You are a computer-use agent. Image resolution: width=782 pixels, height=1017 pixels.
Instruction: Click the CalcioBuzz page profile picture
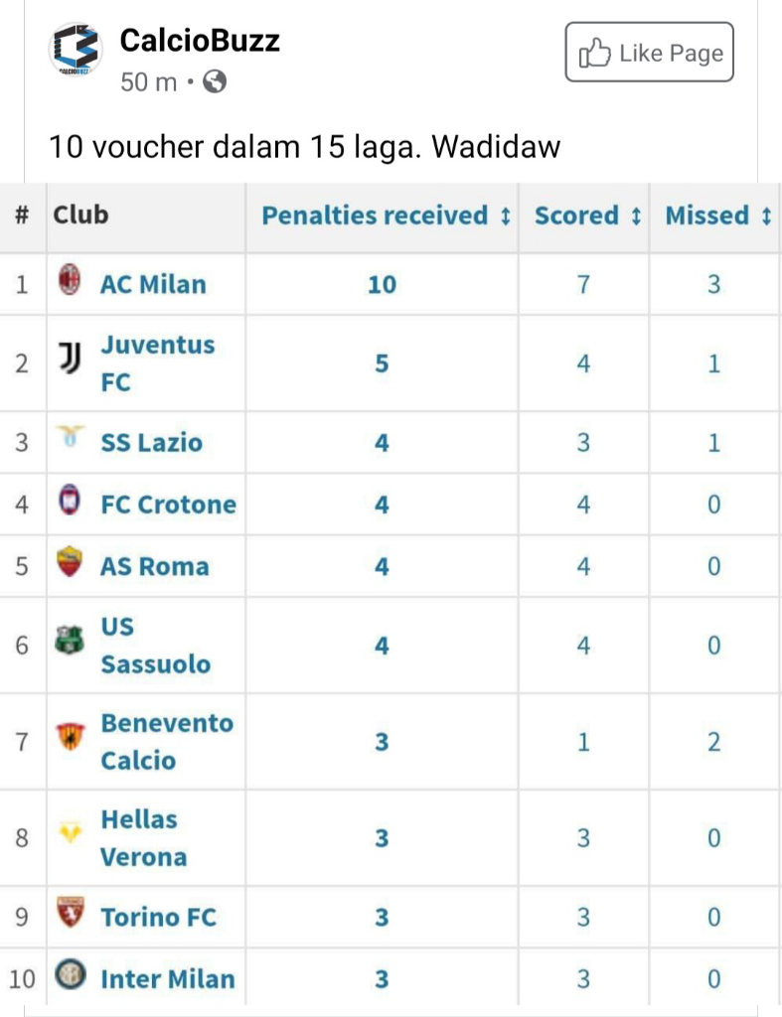pyautogui.click(x=76, y=50)
